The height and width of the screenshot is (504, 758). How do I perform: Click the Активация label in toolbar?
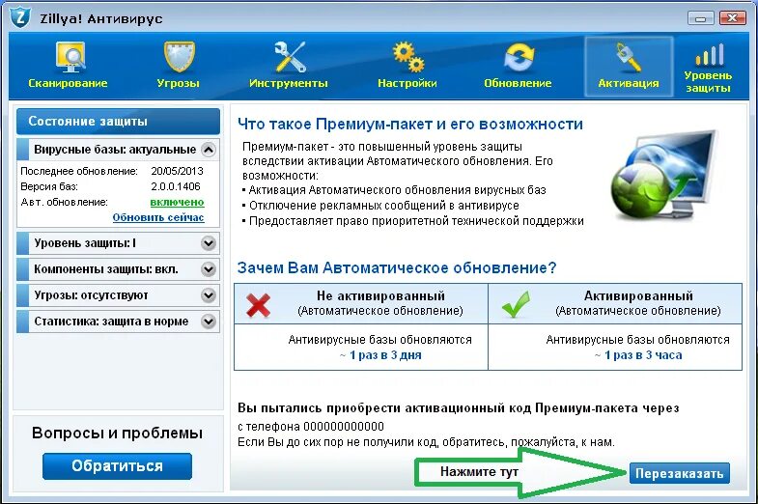pyautogui.click(x=629, y=83)
